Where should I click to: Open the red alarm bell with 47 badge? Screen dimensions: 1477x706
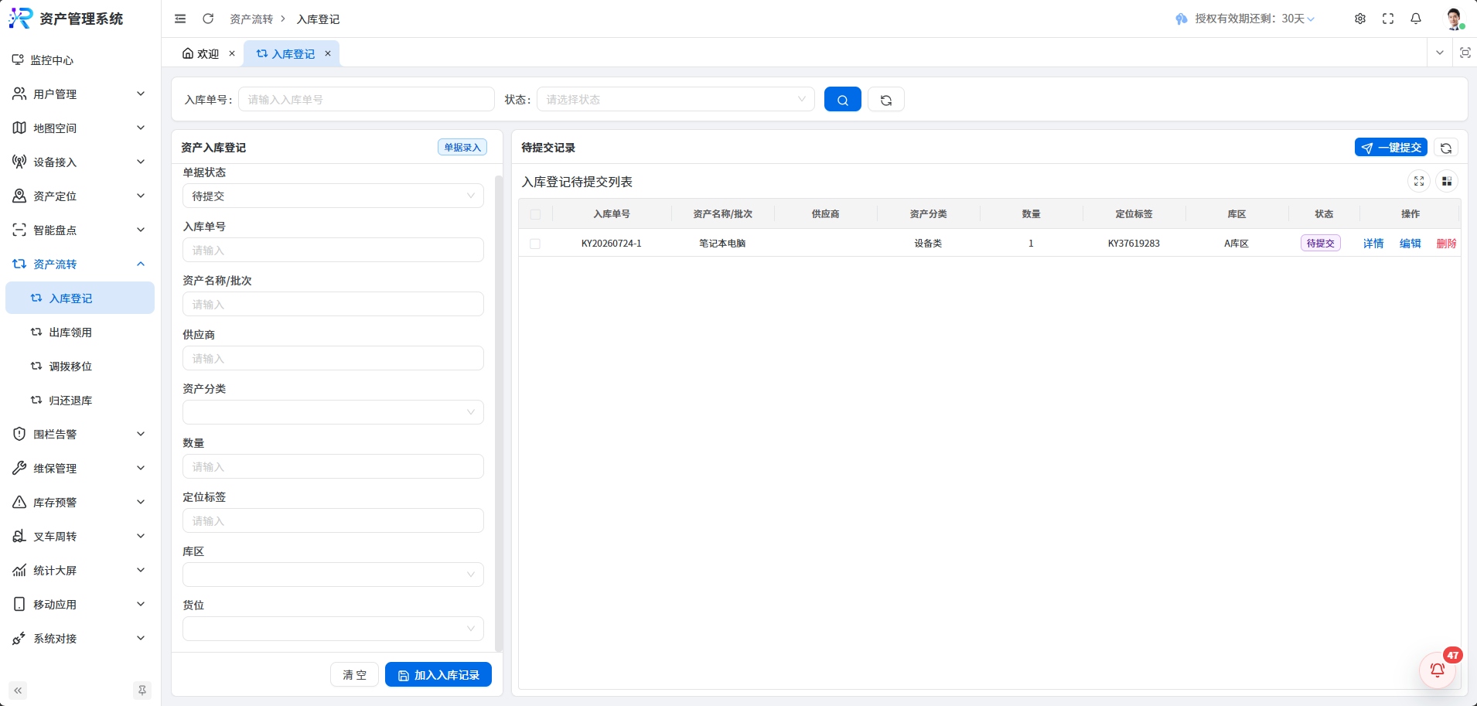pyautogui.click(x=1438, y=670)
